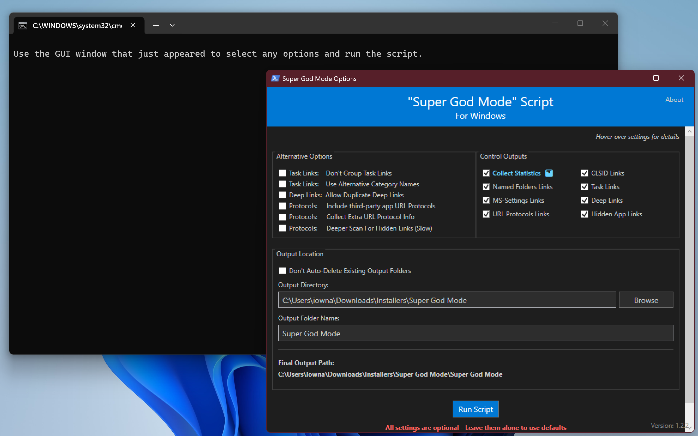Close the cmd terminal tab
The height and width of the screenshot is (436, 698).
[133, 25]
